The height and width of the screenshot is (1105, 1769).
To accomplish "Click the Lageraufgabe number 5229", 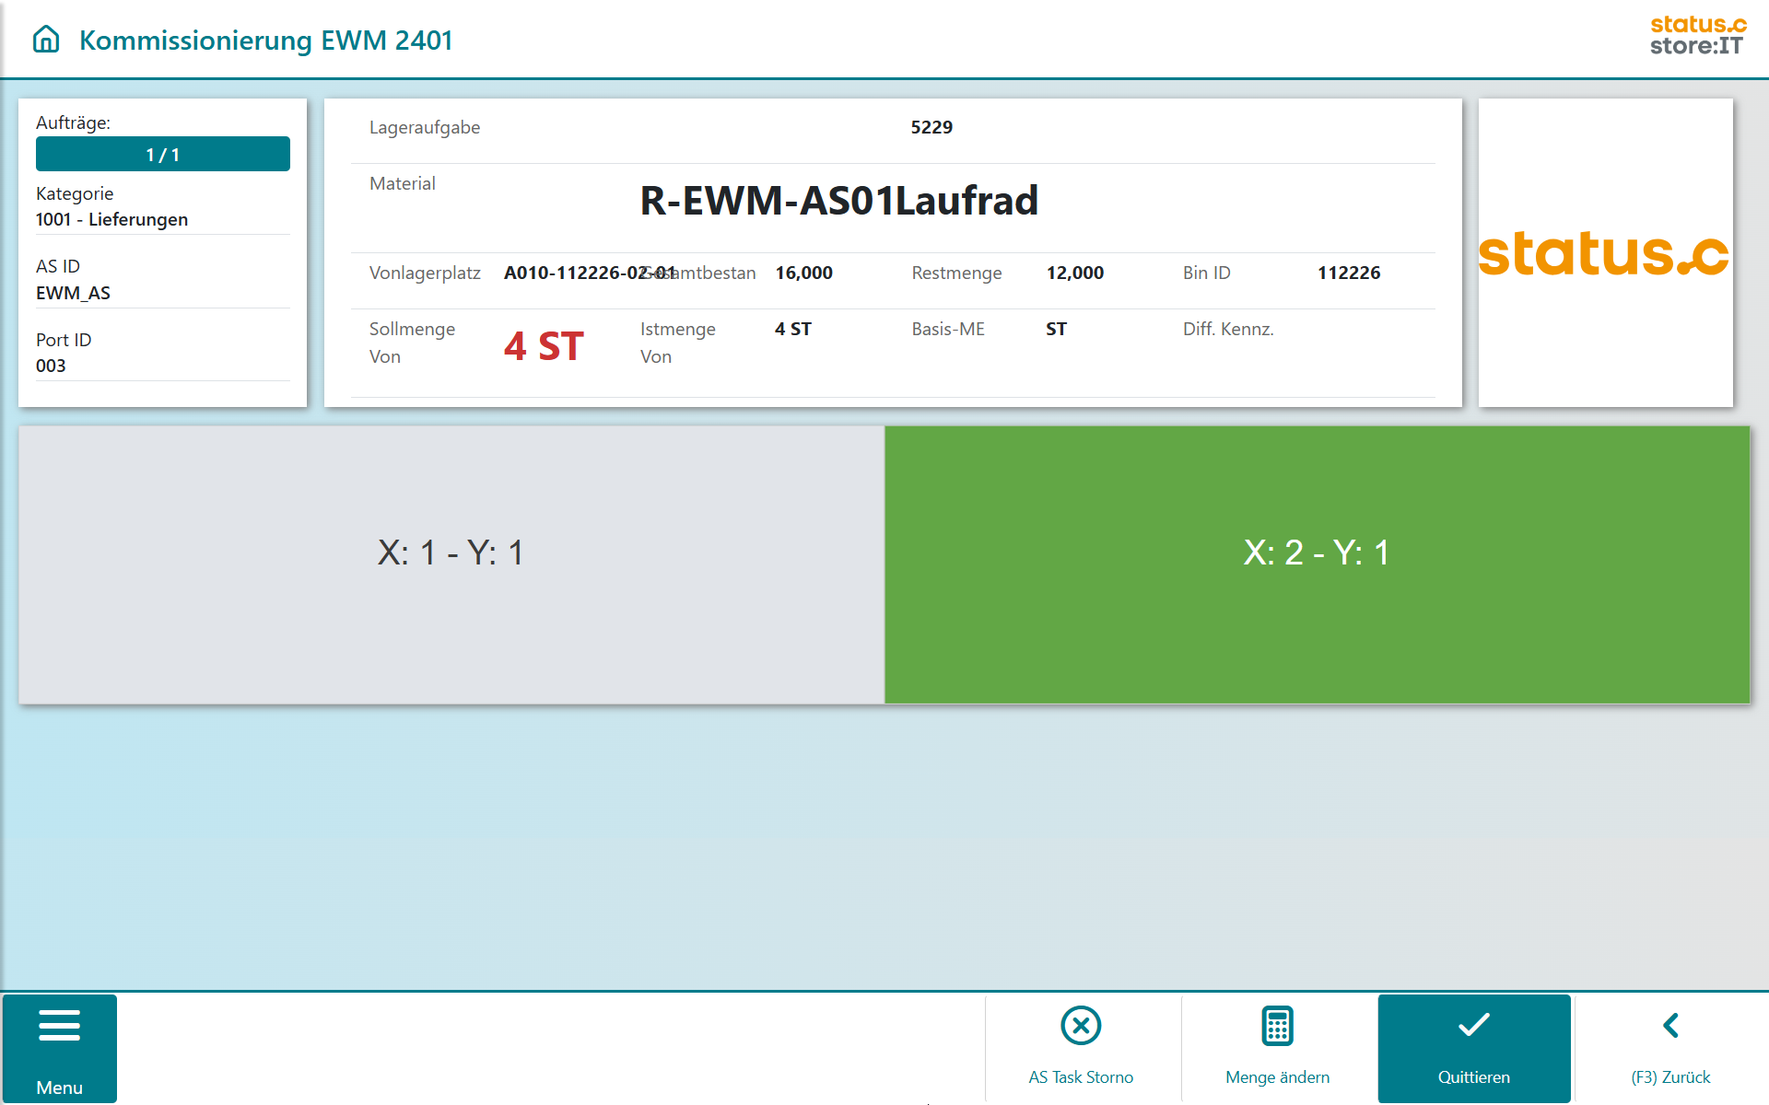I will pos(931,127).
